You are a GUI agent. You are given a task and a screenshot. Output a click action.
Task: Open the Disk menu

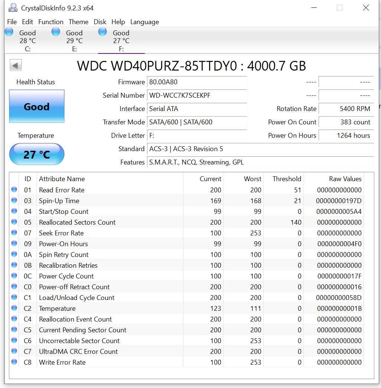coord(100,22)
